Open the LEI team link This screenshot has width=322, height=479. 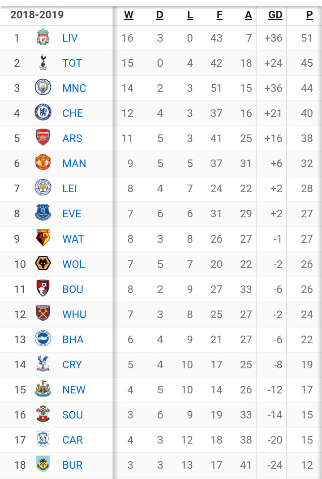(69, 189)
